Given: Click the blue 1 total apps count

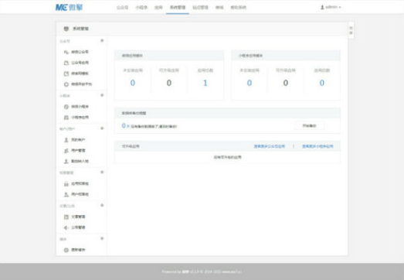Looking at the screenshot, I should tap(205, 83).
